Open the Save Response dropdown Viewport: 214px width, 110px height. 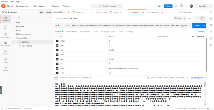[198, 78]
